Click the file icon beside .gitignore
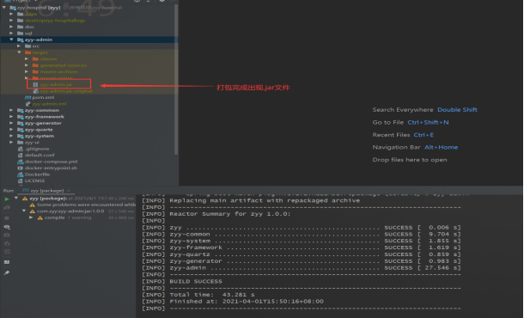The image size is (524, 318). click(x=21, y=149)
